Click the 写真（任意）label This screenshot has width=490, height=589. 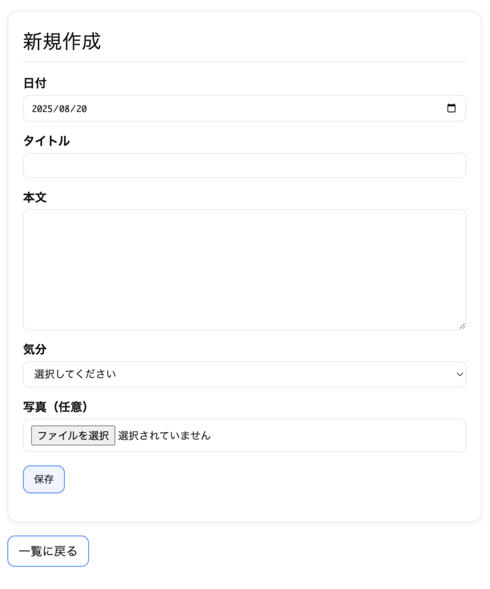tap(55, 407)
